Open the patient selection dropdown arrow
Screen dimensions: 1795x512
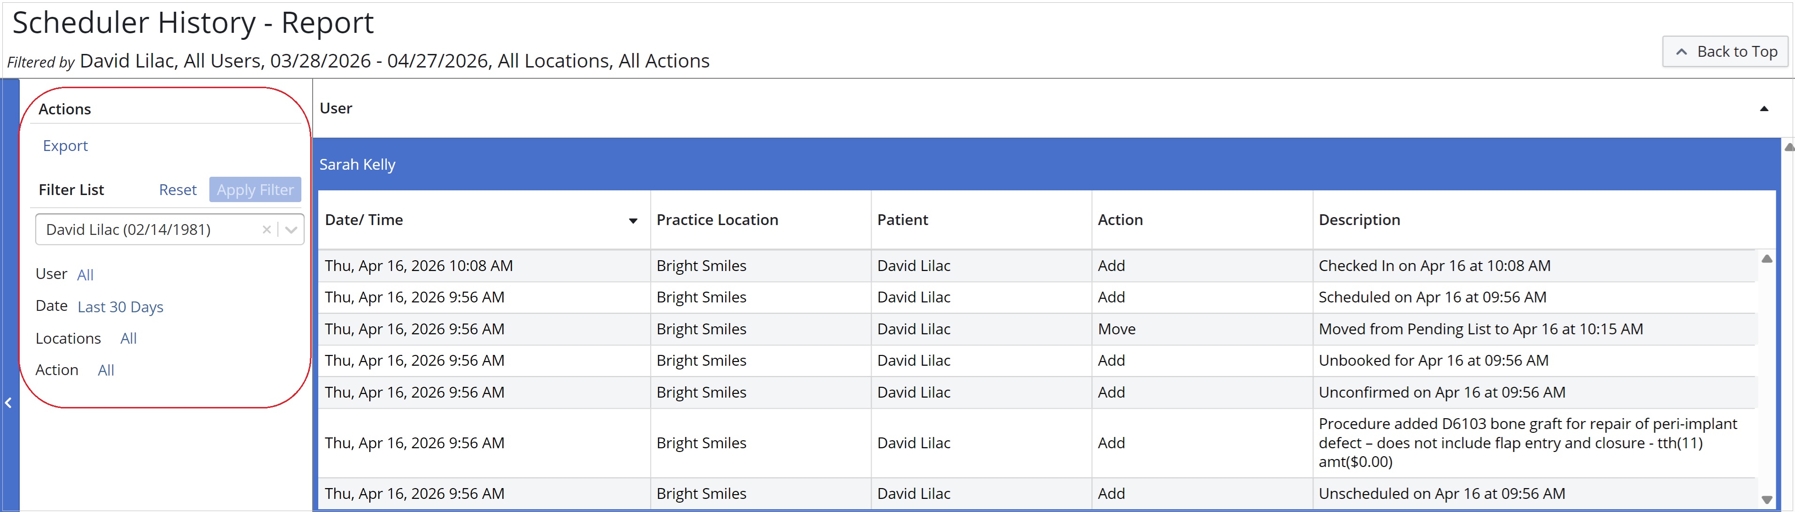coord(291,230)
